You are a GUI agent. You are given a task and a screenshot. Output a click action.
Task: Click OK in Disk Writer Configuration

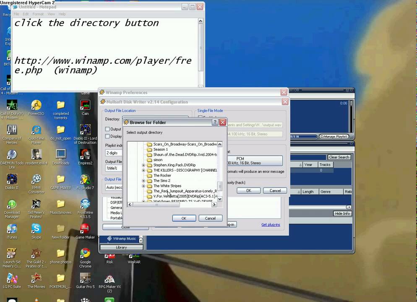[x=248, y=190]
